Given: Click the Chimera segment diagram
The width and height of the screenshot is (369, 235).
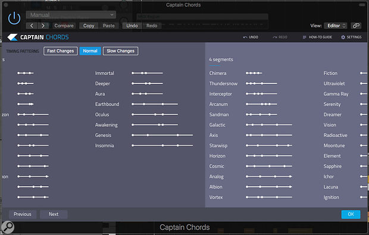Looking at the screenshot, I should pyautogui.click(x=254, y=73).
